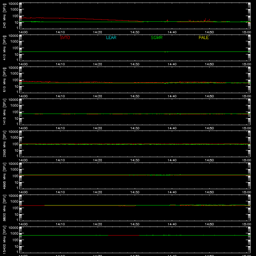Click the 1000 y-axis value on the 15400 MHz plot
This screenshot has height=256, width=256.
(14, 234)
